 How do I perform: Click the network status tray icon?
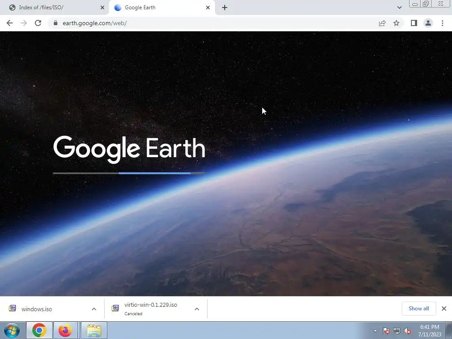[x=397, y=331]
